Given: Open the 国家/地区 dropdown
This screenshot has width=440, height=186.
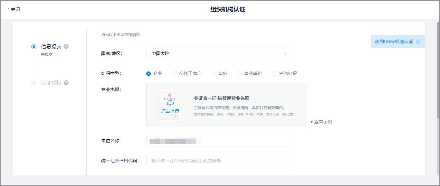Looking at the screenshot, I should click(218, 53).
